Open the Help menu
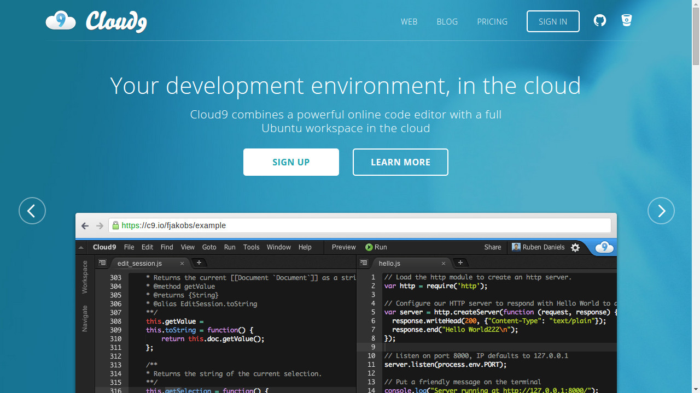Image resolution: width=700 pixels, height=393 pixels. click(x=305, y=247)
